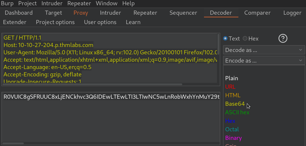Open the 'Decode as ...' dropdown
This screenshot has height=146, width=306.
pos(264,50)
